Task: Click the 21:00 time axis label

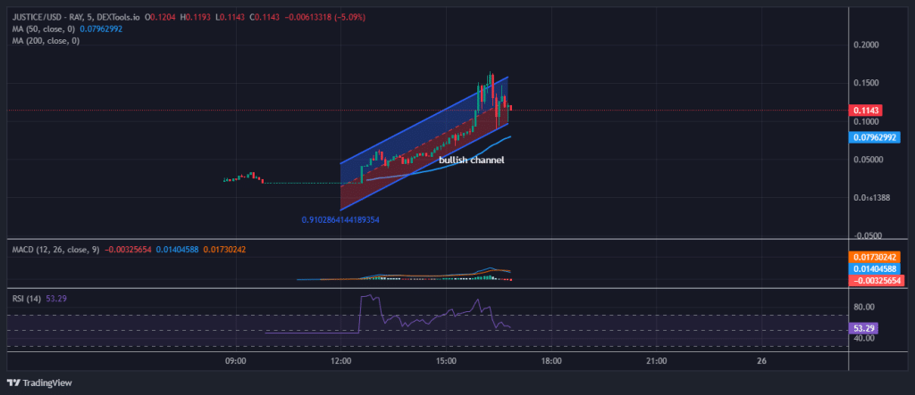Action: (x=657, y=361)
